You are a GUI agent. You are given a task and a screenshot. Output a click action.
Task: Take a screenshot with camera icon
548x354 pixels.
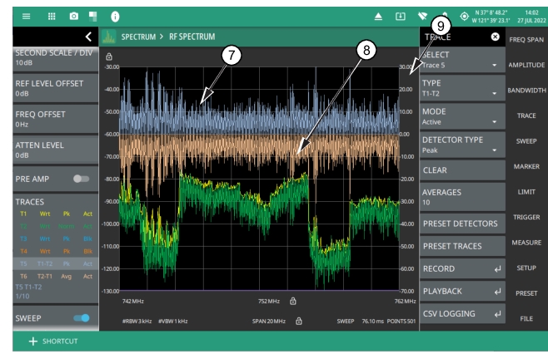pos(73,16)
